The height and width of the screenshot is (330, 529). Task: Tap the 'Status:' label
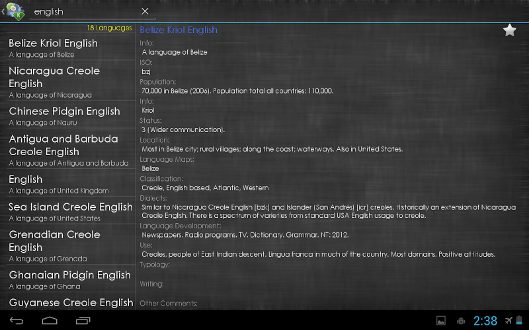[x=151, y=121]
